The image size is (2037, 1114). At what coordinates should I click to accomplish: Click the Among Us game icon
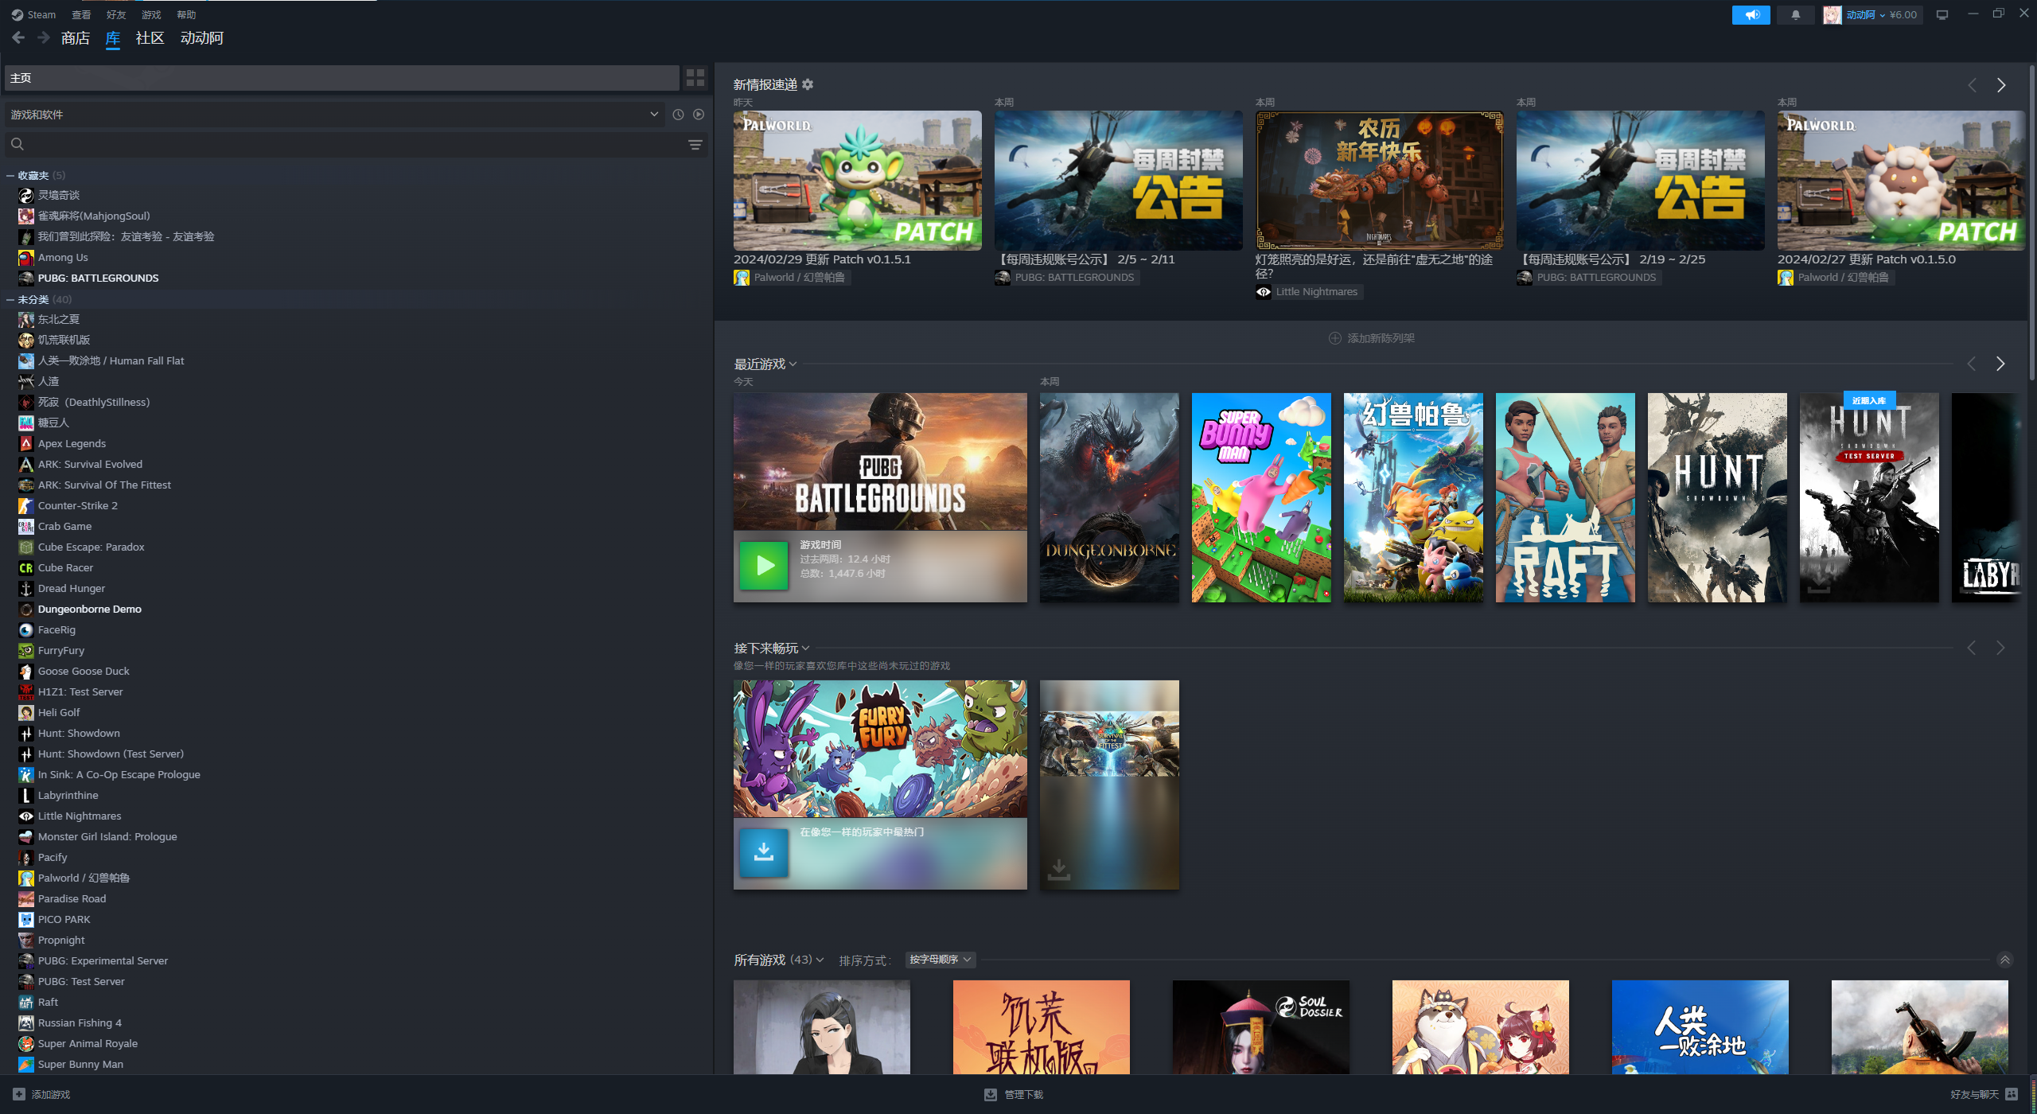26,257
